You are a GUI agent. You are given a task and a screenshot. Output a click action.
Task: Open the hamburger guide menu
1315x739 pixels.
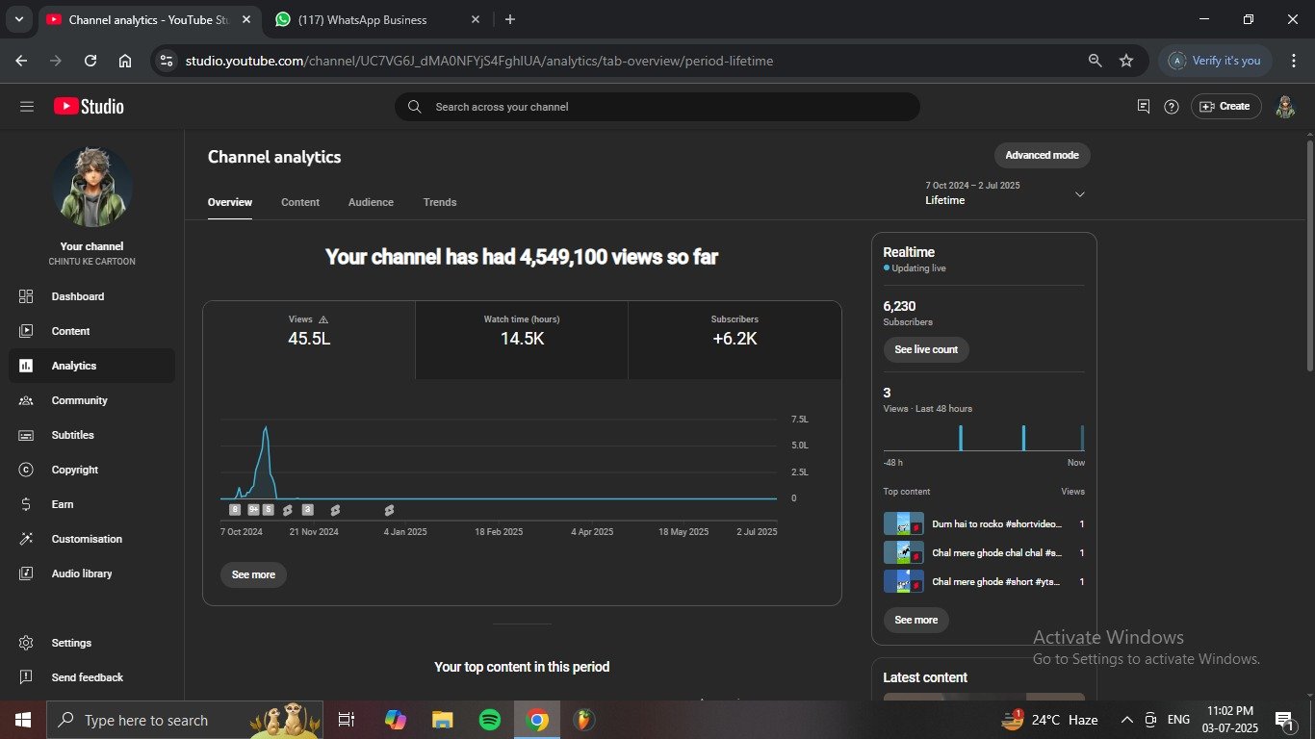[x=27, y=107]
